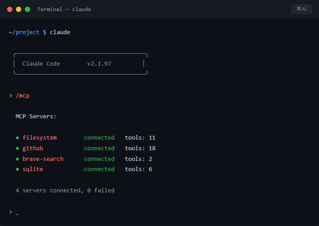Screen dimensions: 319x226
Task: Select the brave-search server name
Action: coord(43,159)
